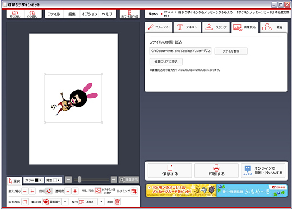Click the 最前面へ bring to front button
292x209 pixels.
tap(52, 202)
